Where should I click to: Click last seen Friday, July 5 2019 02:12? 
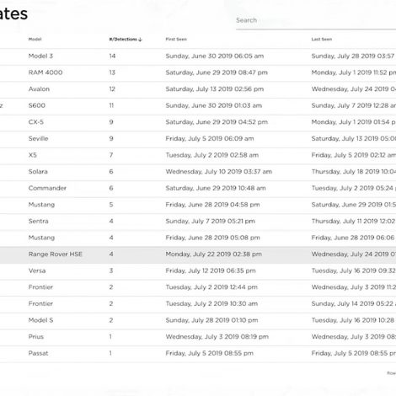click(353, 155)
